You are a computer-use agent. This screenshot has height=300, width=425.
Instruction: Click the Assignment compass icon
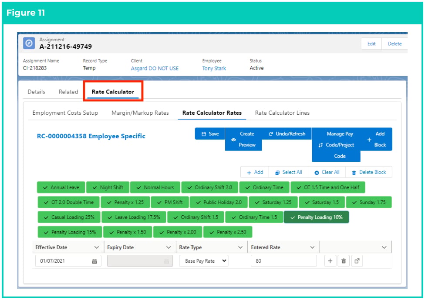29,43
